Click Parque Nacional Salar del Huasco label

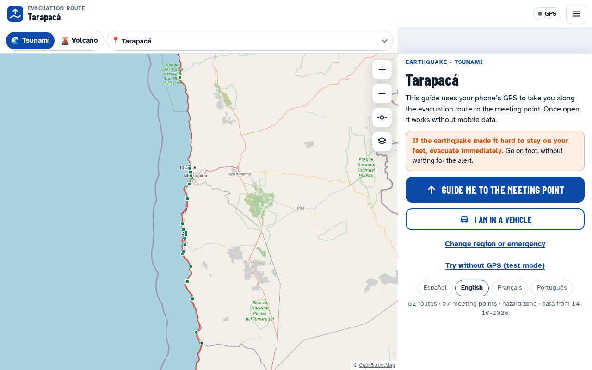(366, 167)
